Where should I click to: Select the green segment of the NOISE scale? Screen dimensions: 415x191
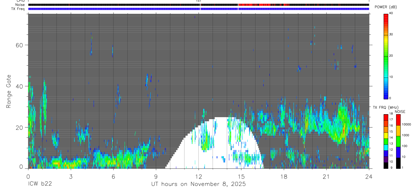tap(398, 141)
